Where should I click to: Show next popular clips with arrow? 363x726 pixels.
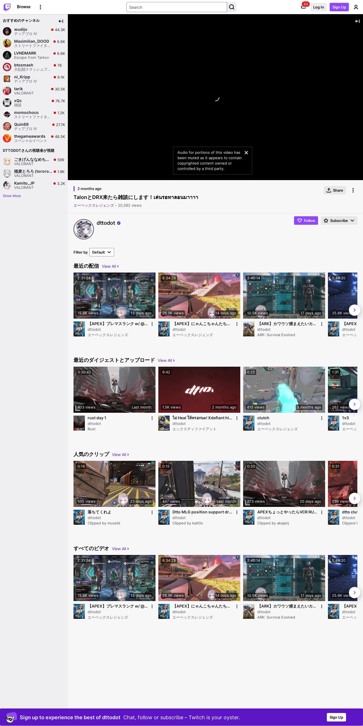point(355,498)
